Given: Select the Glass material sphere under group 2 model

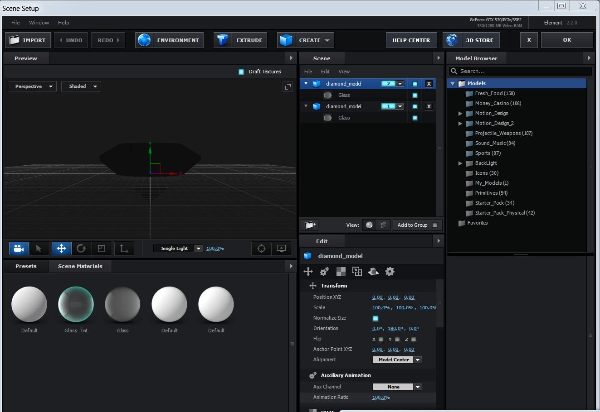Looking at the screenshot, I should (x=327, y=95).
